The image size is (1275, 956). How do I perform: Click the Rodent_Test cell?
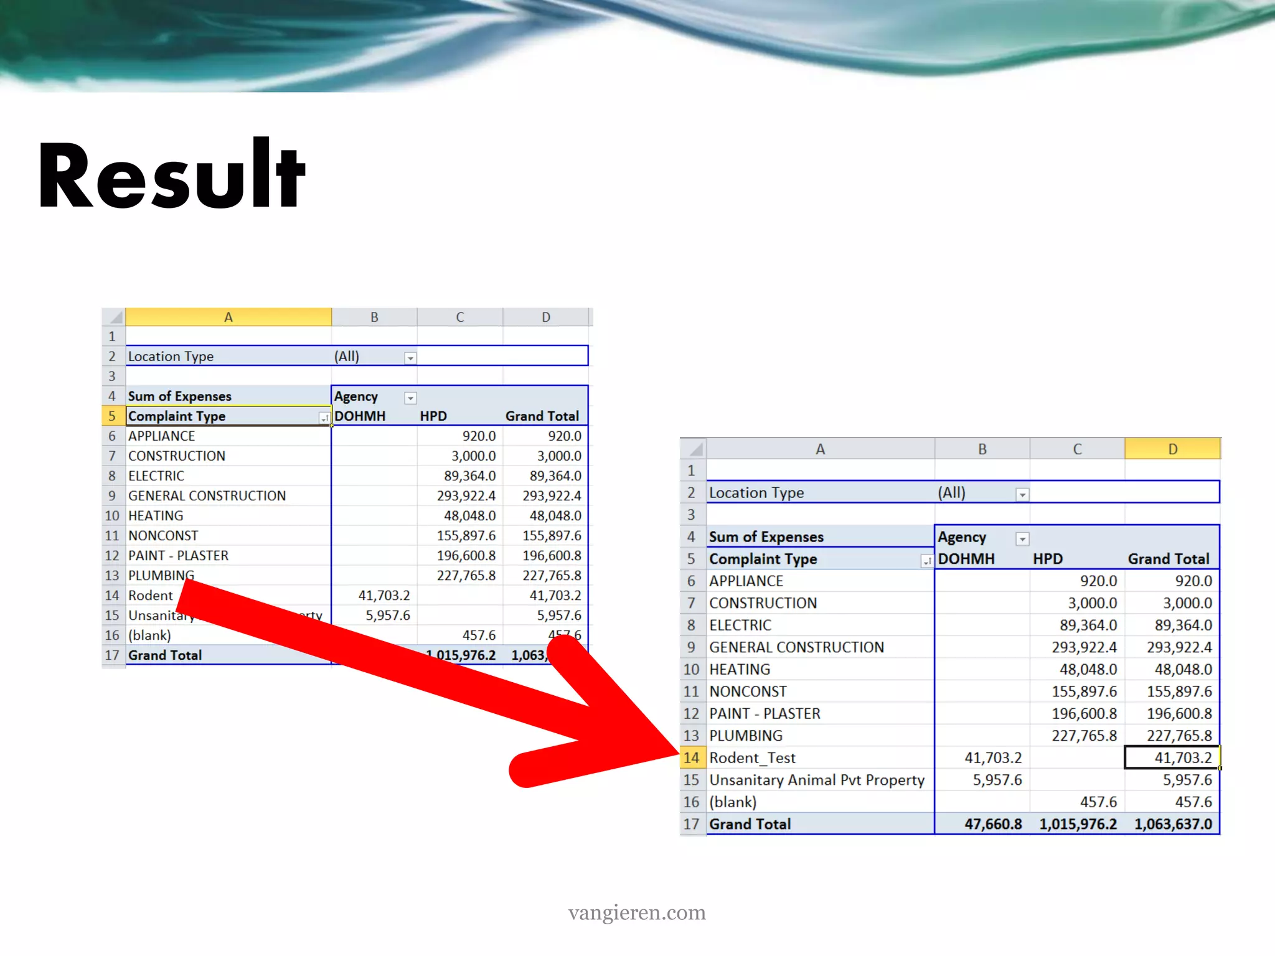click(x=753, y=757)
